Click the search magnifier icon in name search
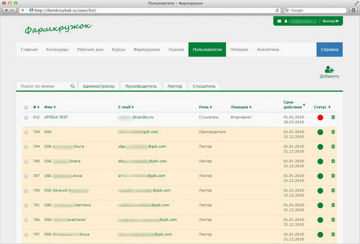 (73, 86)
